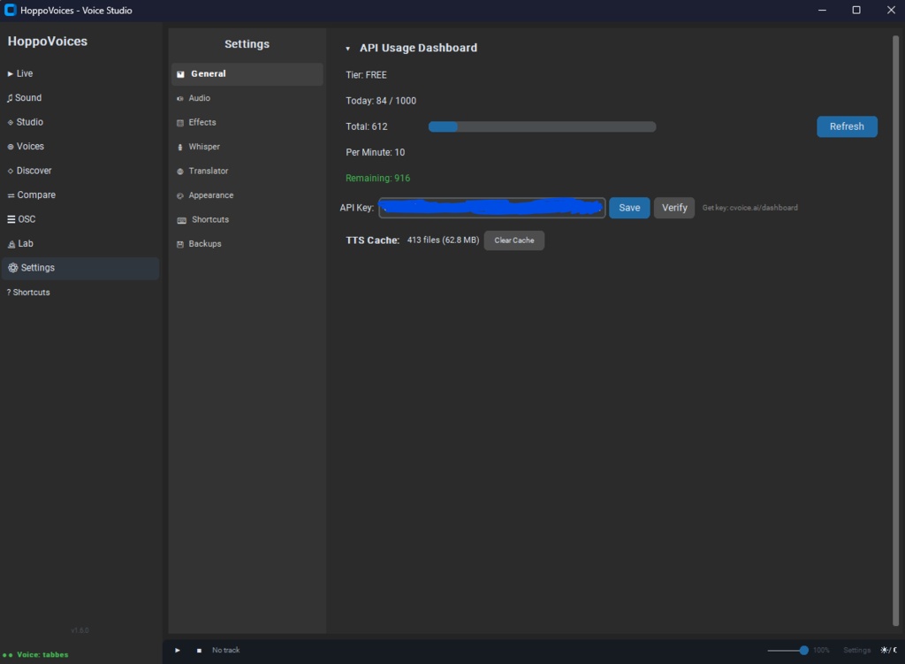Click the Remaining: 916 text
The width and height of the screenshot is (905, 664).
(x=378, y=178)
